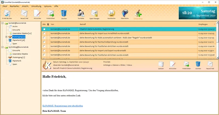Click Neue E-Mail icon in preview header
Image resolution: width=219 pixels, height=115 pixels.
[x=210, y=64]
